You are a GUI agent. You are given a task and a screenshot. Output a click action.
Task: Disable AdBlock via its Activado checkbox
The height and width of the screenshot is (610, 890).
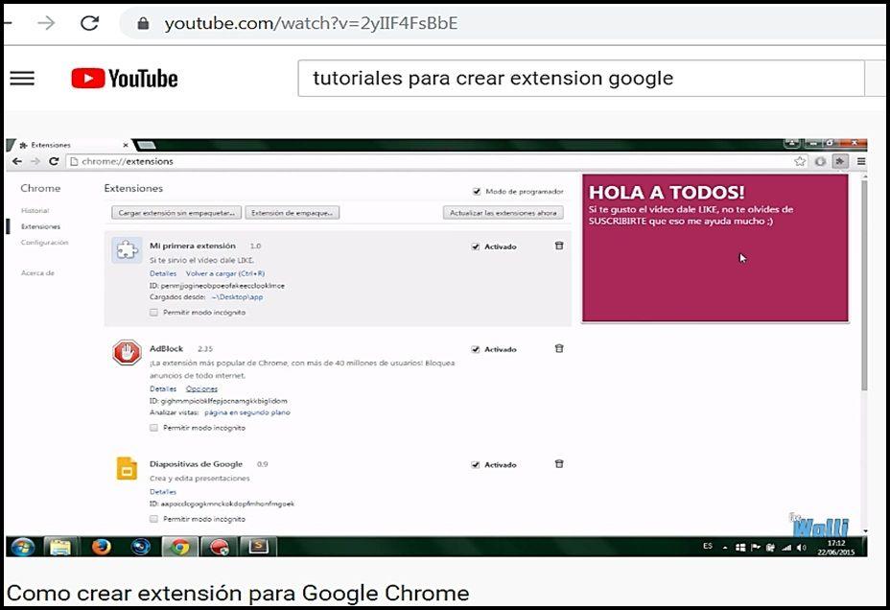(x=476, y=349)
